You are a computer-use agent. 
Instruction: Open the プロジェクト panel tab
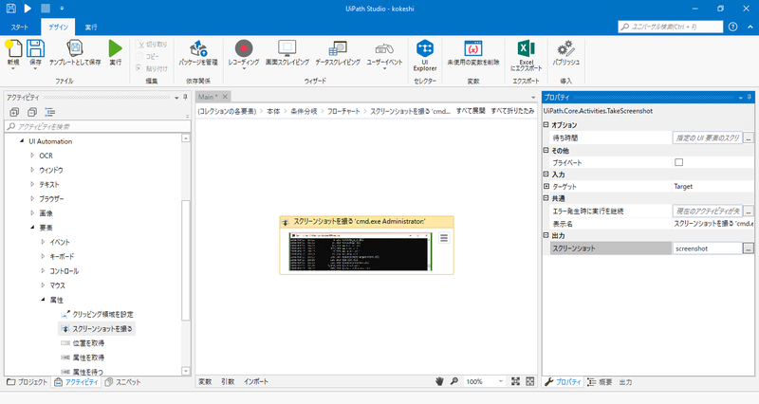(x=28, y=382)
